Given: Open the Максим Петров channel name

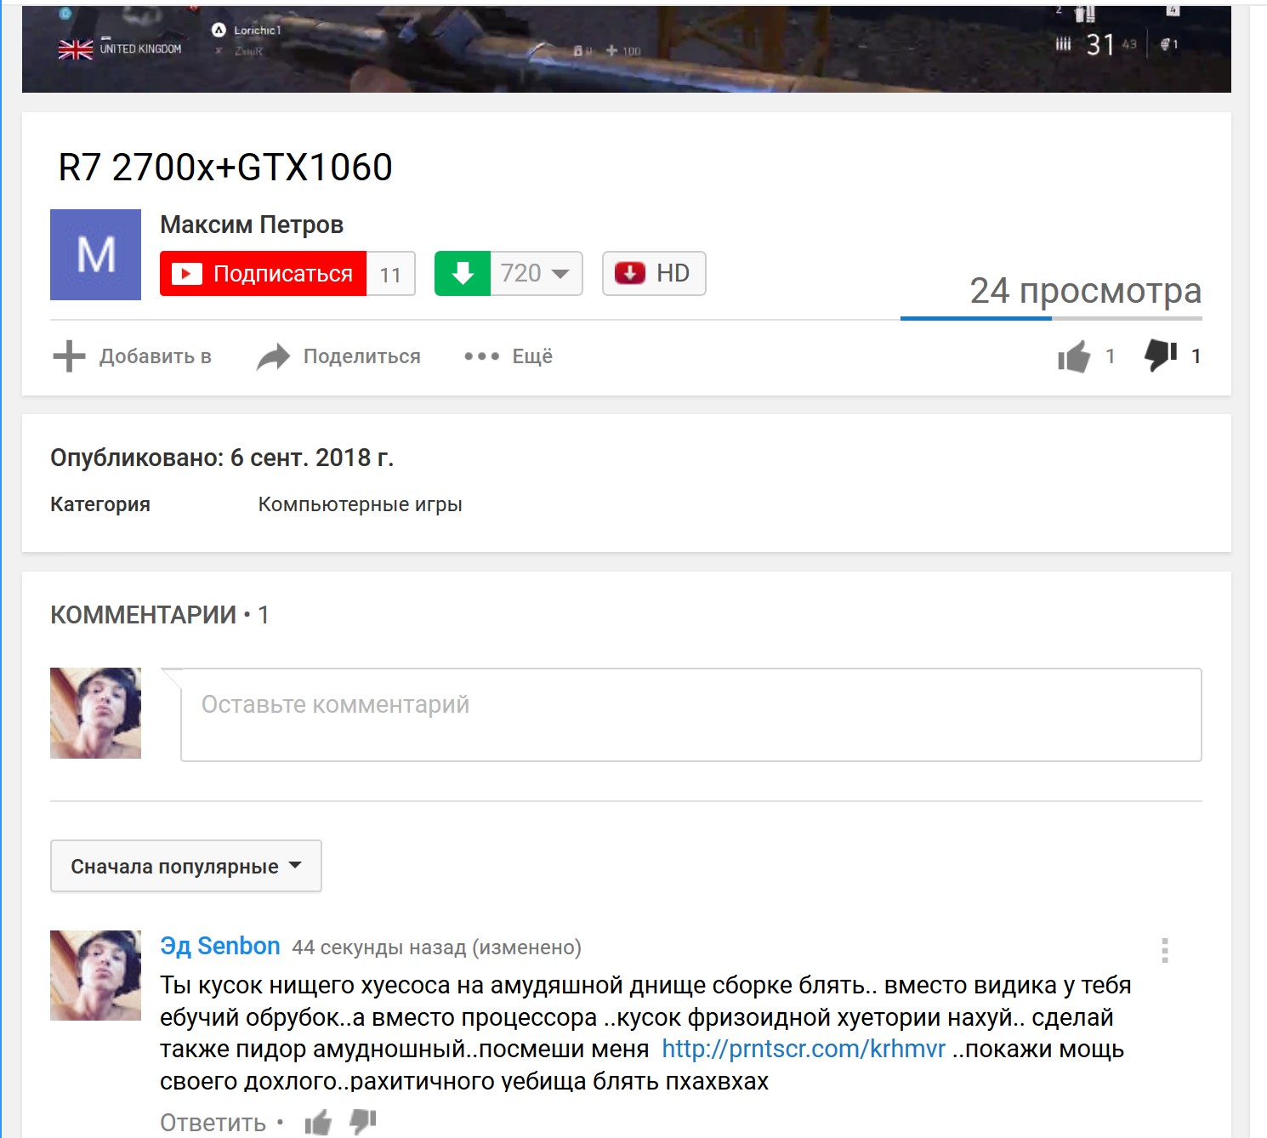Looking at the screenshot, I should (252, 225).
